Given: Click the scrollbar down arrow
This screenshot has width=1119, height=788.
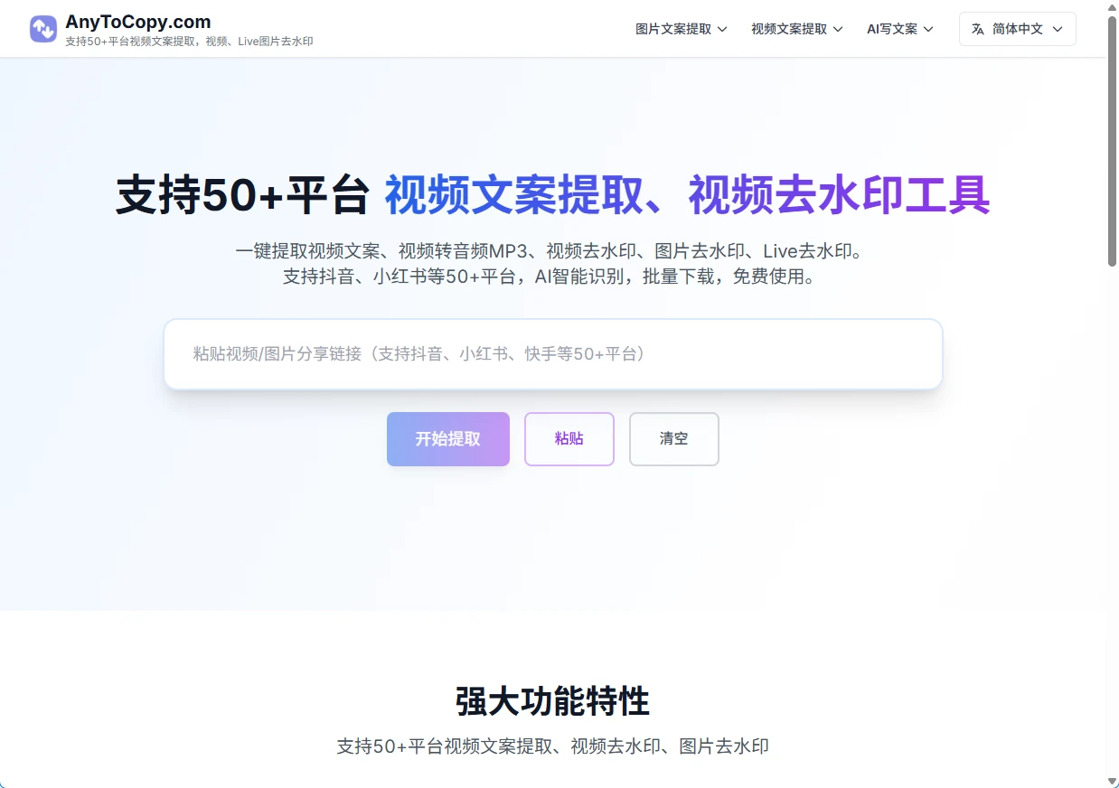Looking at the screenshot, I should click(x=1112, y=781).
